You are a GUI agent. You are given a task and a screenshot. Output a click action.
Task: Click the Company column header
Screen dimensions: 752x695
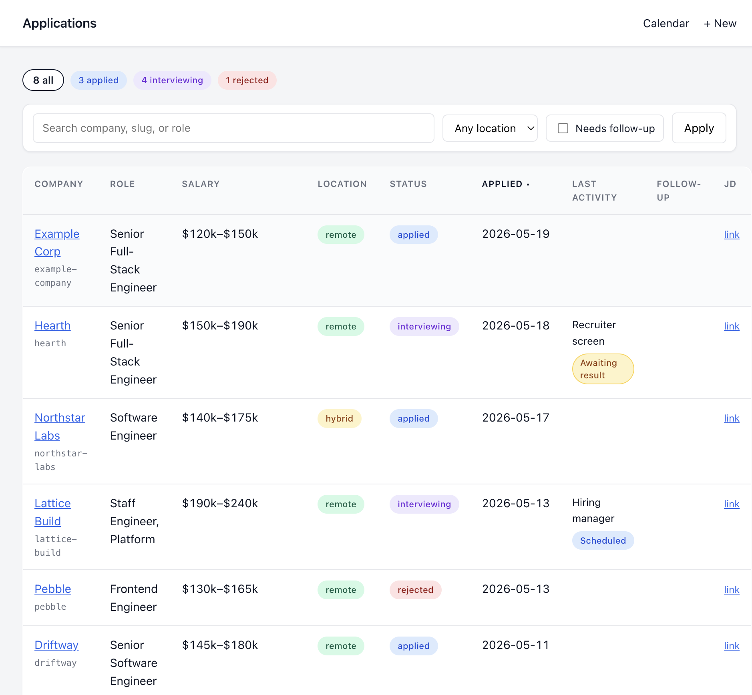pos(59,184)
